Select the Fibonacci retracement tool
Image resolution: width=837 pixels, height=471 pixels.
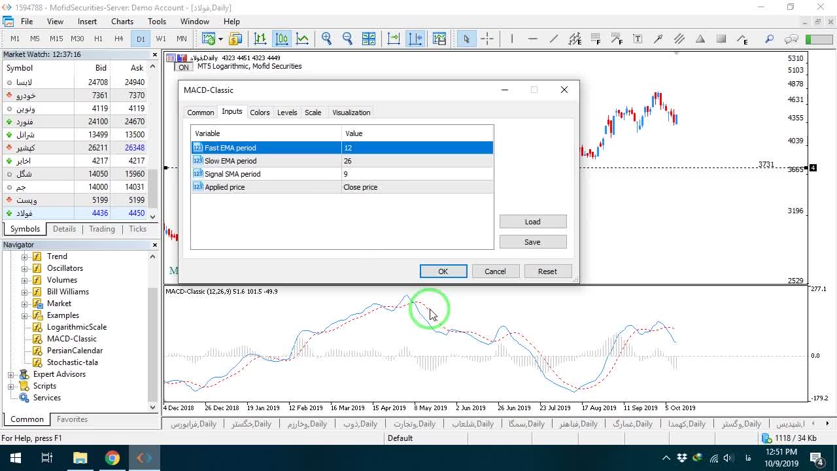[595, 39]
